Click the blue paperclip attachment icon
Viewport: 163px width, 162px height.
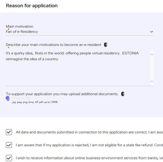[8, 98]
